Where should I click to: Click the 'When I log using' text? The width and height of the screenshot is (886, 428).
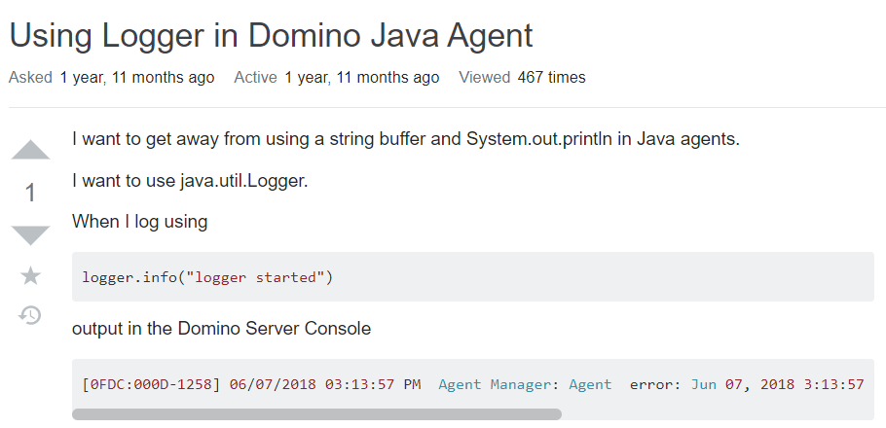139,222
